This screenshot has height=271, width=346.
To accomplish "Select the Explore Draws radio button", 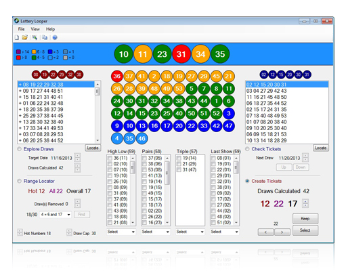I will click(20, 149).
